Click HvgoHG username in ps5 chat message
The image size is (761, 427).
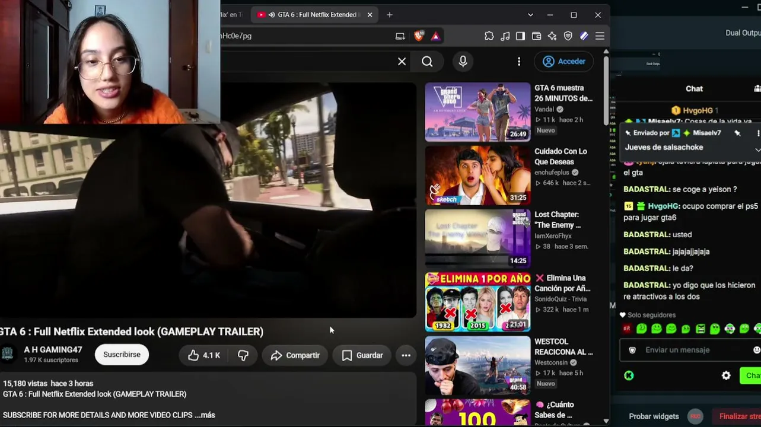coord(664,206)
